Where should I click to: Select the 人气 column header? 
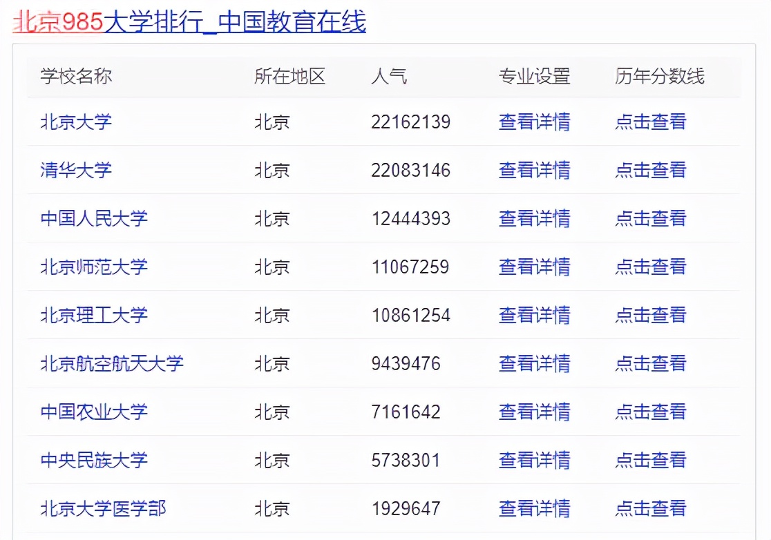pyautogui.click(x=390, y=77)
